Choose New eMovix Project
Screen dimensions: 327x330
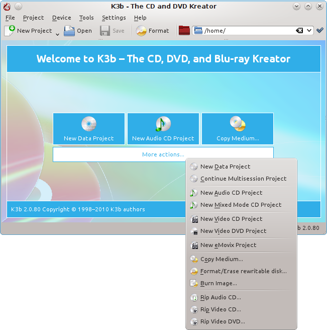point(241,245)
